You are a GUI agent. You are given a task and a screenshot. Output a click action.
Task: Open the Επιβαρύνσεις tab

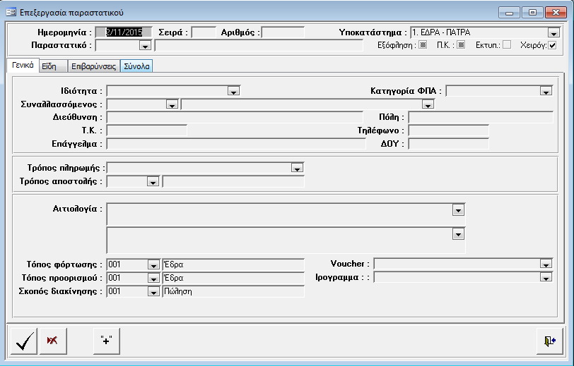coord(93,66)
